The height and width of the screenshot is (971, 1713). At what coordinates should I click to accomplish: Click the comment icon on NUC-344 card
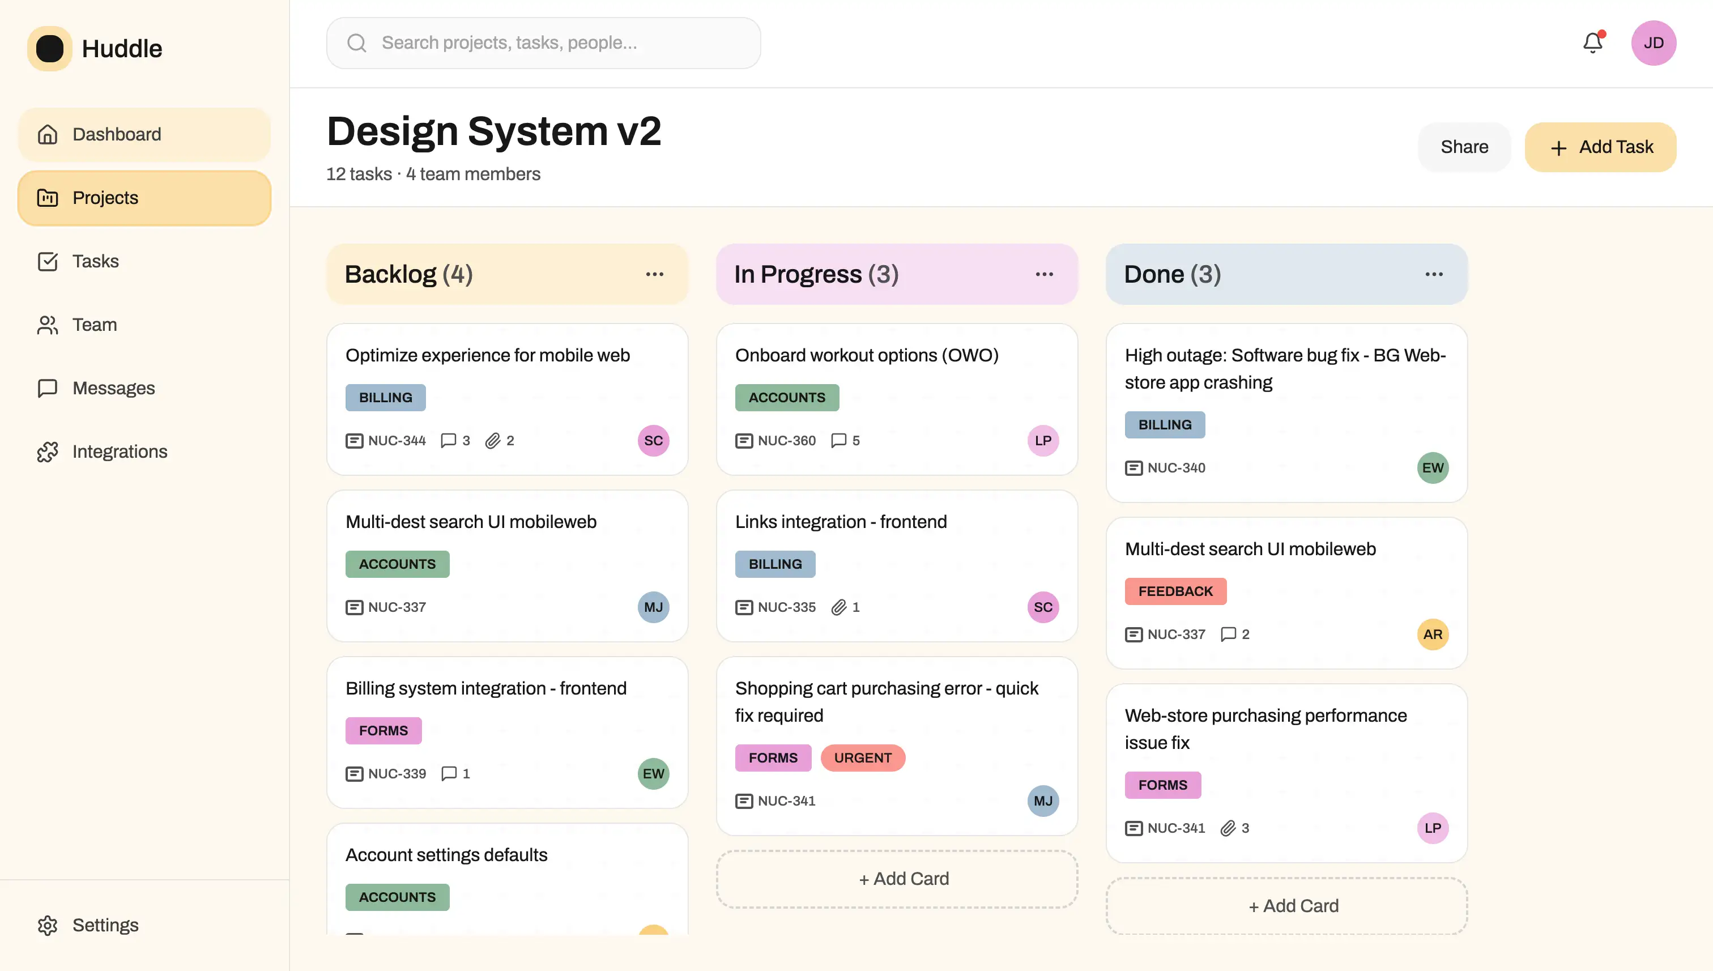[449, 440]
